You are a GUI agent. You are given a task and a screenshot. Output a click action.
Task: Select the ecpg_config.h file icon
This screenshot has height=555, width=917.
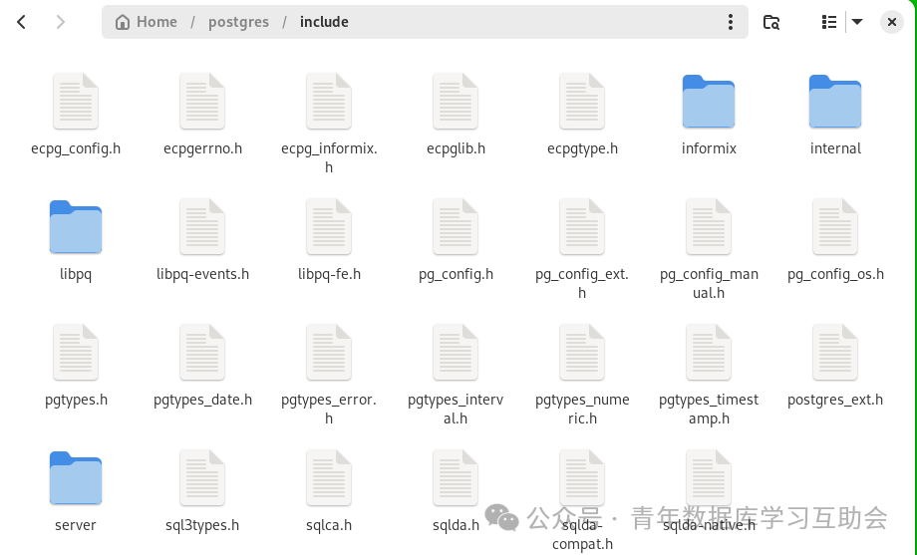(x=76, y=102)
